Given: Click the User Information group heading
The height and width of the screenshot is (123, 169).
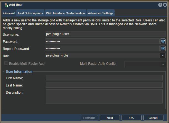Looking at the screenshot, I should point(19,72).
